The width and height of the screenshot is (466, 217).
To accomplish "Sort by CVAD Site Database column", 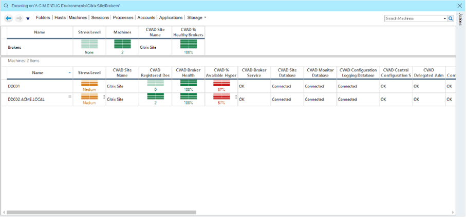I will tap(287, 73).
